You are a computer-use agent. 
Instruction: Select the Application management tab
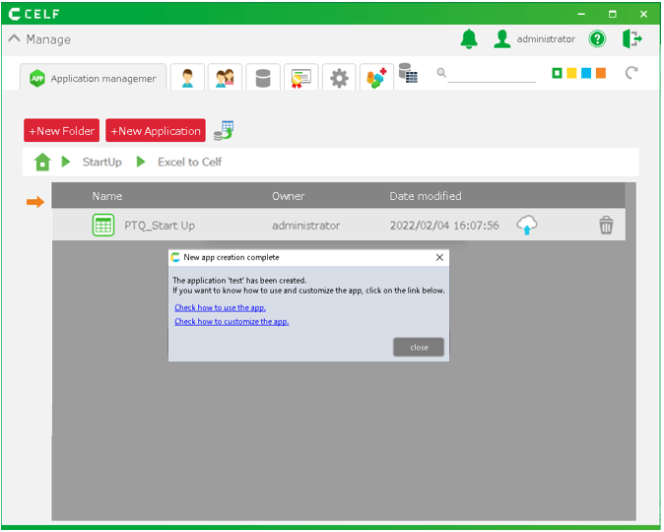click(x=94, y=78)
